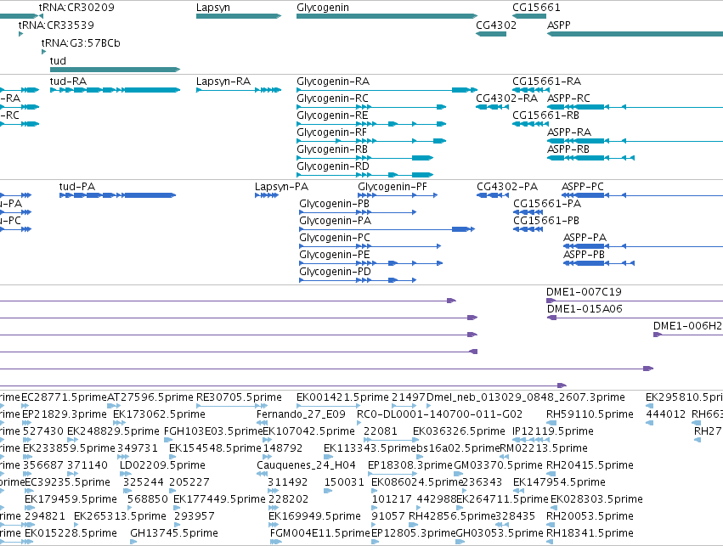This screenshot has height=546, width=723.
Task: Click Glycogenin-PC protein label
Action: 335,238
